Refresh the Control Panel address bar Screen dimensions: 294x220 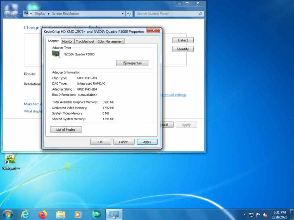point(129,14)
